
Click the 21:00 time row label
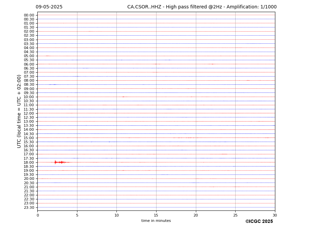[29, 187]
